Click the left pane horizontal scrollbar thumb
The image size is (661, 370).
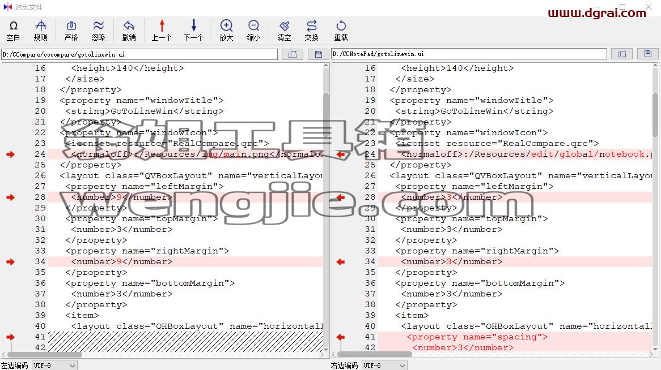(45, 355)
